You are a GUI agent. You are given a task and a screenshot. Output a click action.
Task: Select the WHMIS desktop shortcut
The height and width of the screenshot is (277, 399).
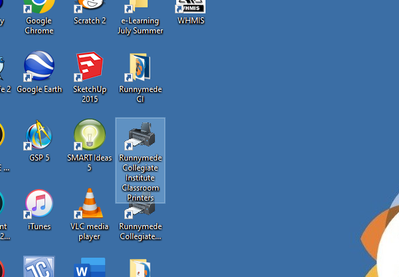point(191,7)
